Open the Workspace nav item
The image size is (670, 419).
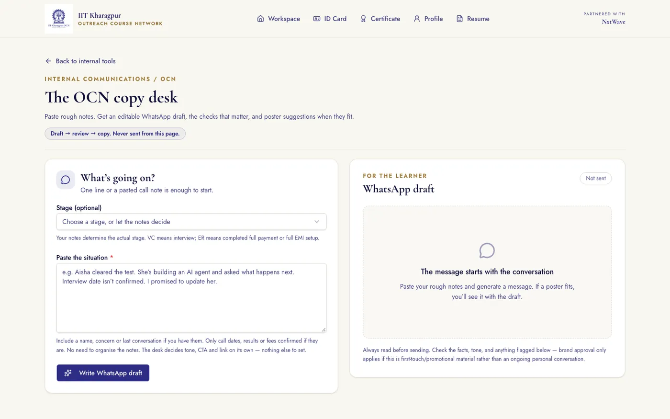pyautogui.click(x=279, y=19)
